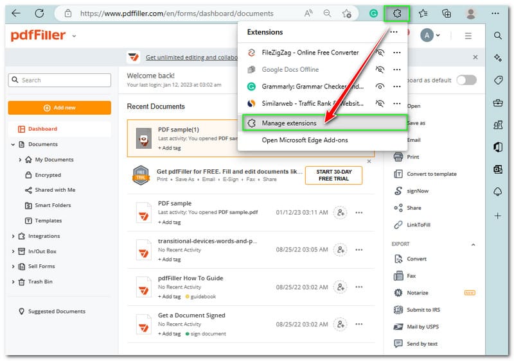Image resolution: width=514 pixels, height=361 pixels.
Task: Click signNow in right panel
Action: (417, 191)
